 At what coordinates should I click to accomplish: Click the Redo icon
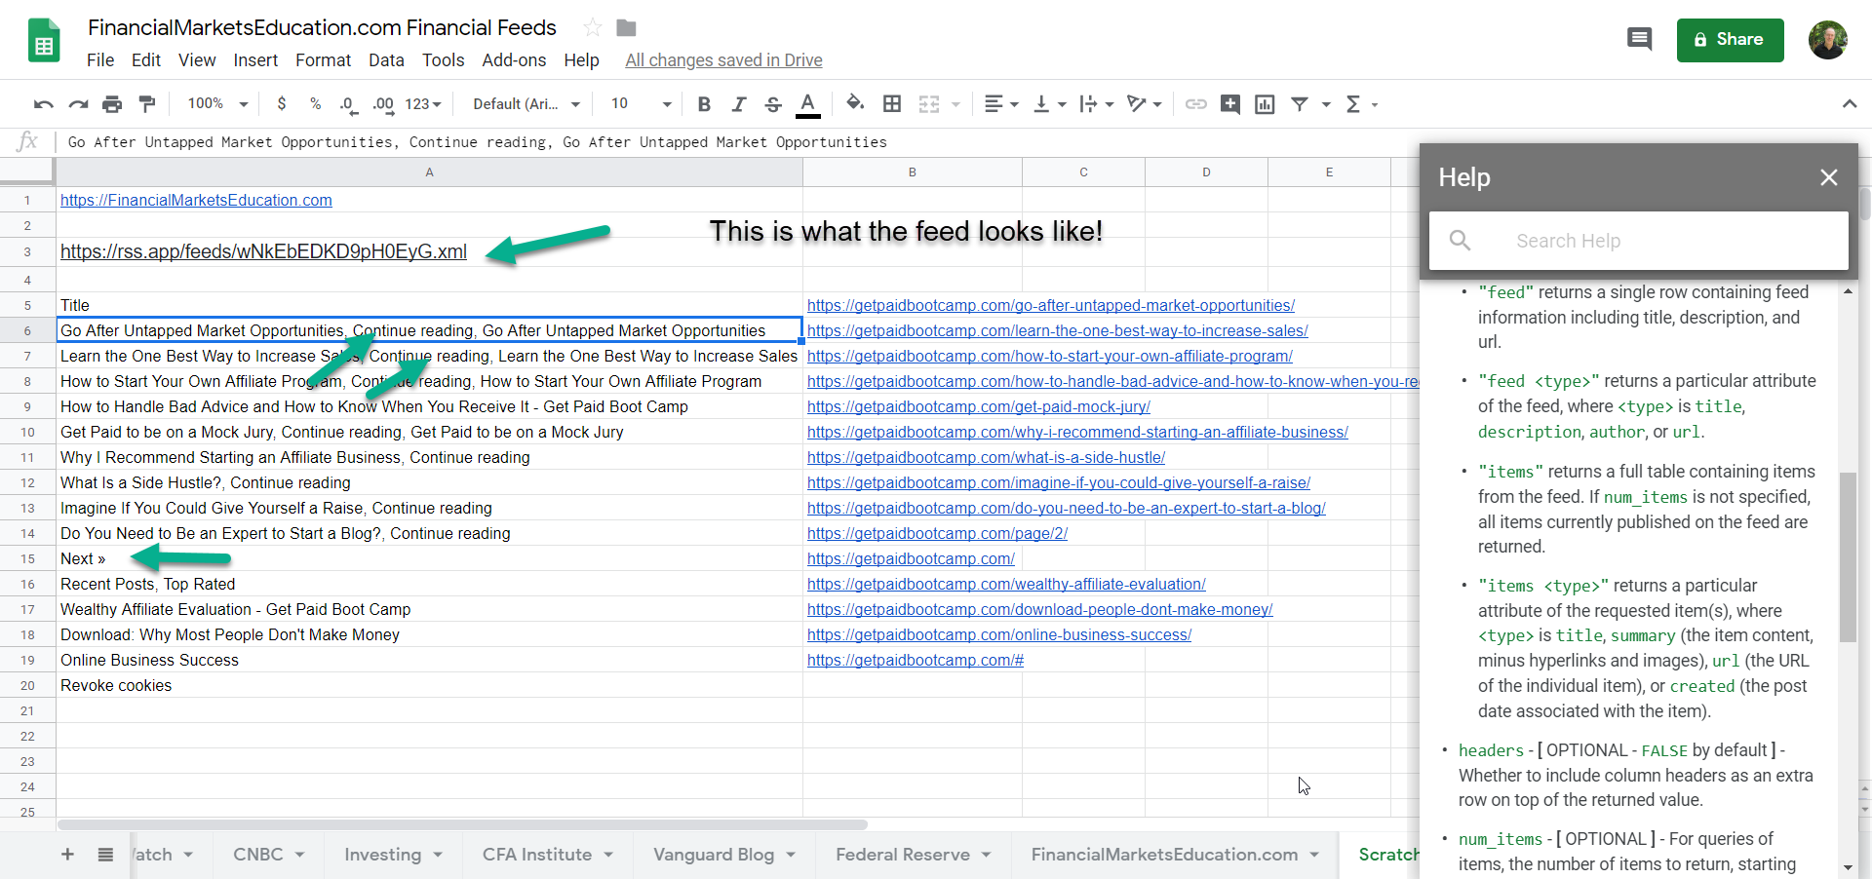78,104
